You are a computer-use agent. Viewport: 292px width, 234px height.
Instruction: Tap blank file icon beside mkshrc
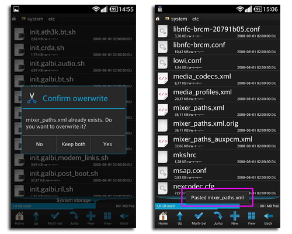(163, 157)
